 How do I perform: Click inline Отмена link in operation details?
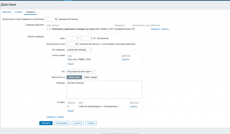tap(60, 117)
